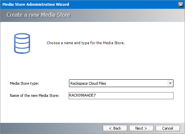
Task: Close the wizard with the X button
Action: click(x=181, y=4)
